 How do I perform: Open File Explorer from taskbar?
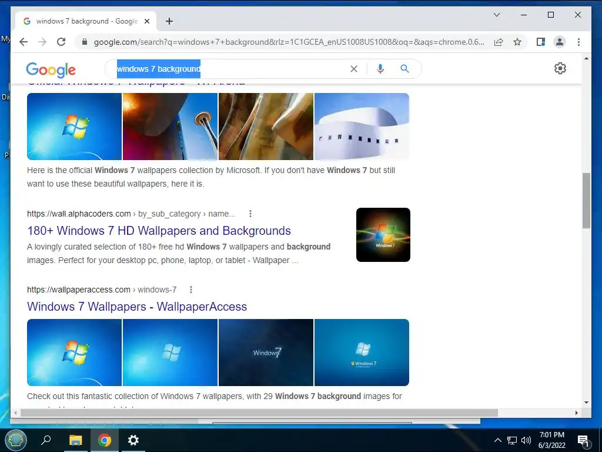[75, 440]
